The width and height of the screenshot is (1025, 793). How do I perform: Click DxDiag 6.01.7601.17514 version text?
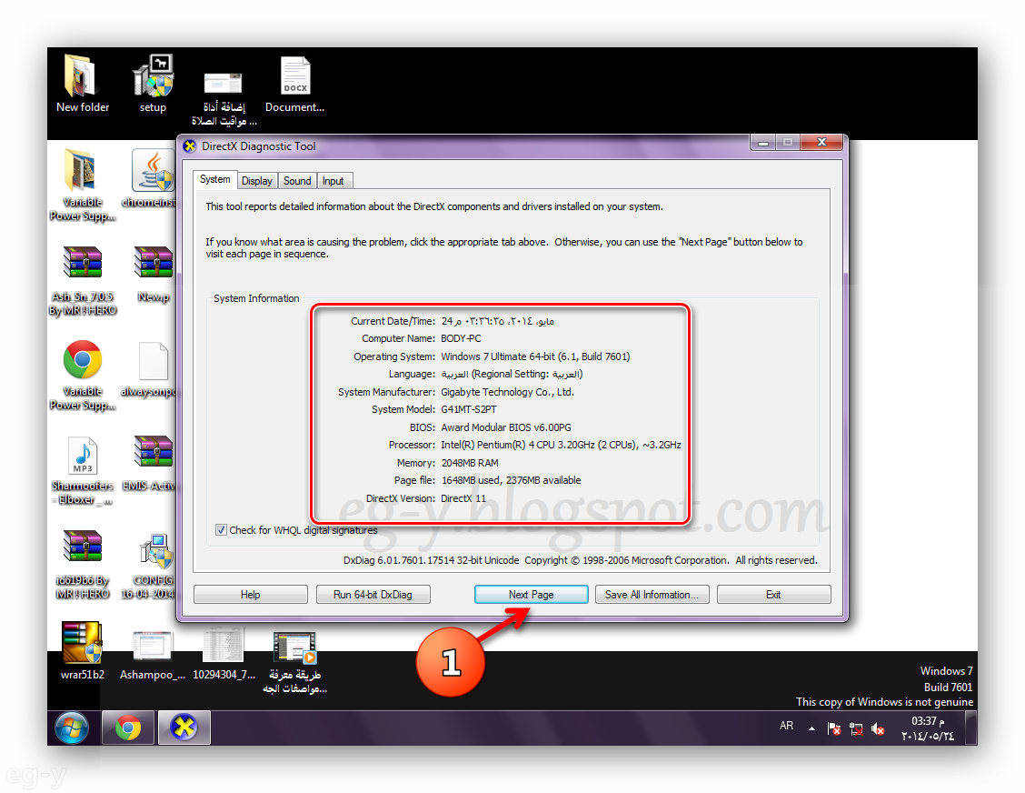pos(431,560)
